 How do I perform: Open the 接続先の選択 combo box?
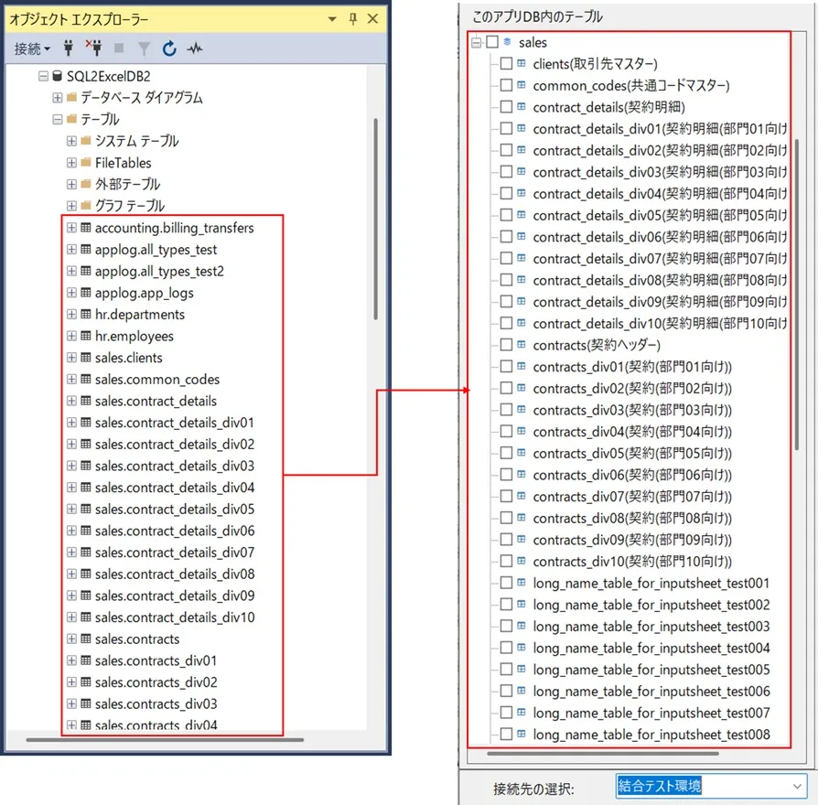(711, 786)
